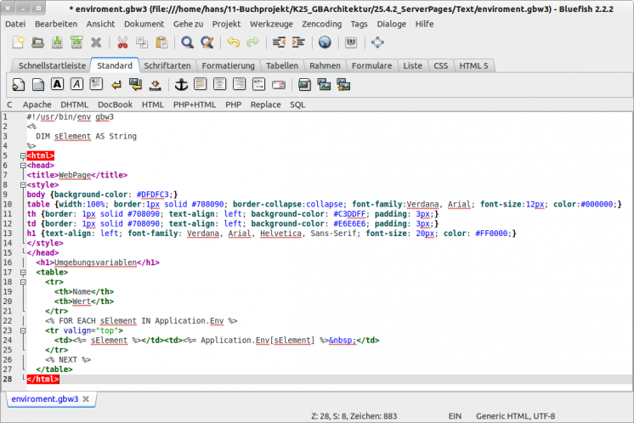
Task: Click the Undo arrow icon
Action: click(x=233, y=42)
